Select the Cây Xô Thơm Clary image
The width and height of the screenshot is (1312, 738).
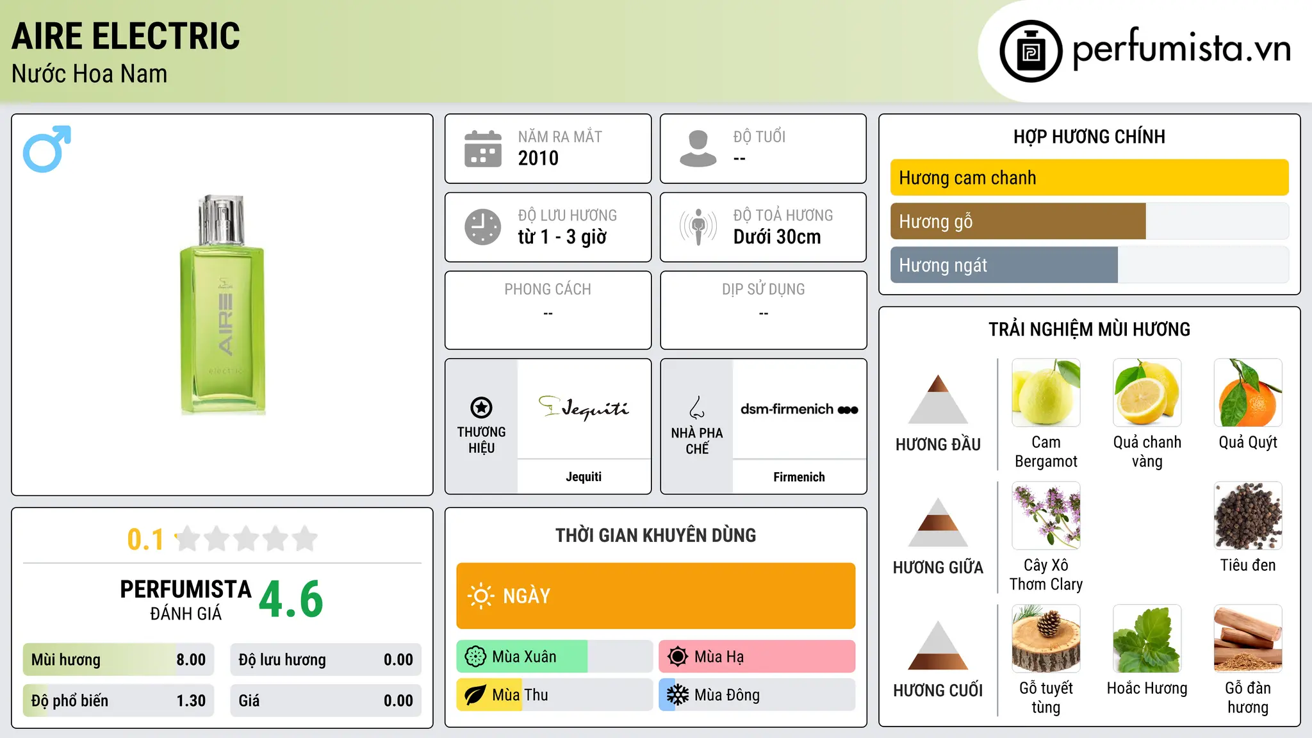(1046, 516)
